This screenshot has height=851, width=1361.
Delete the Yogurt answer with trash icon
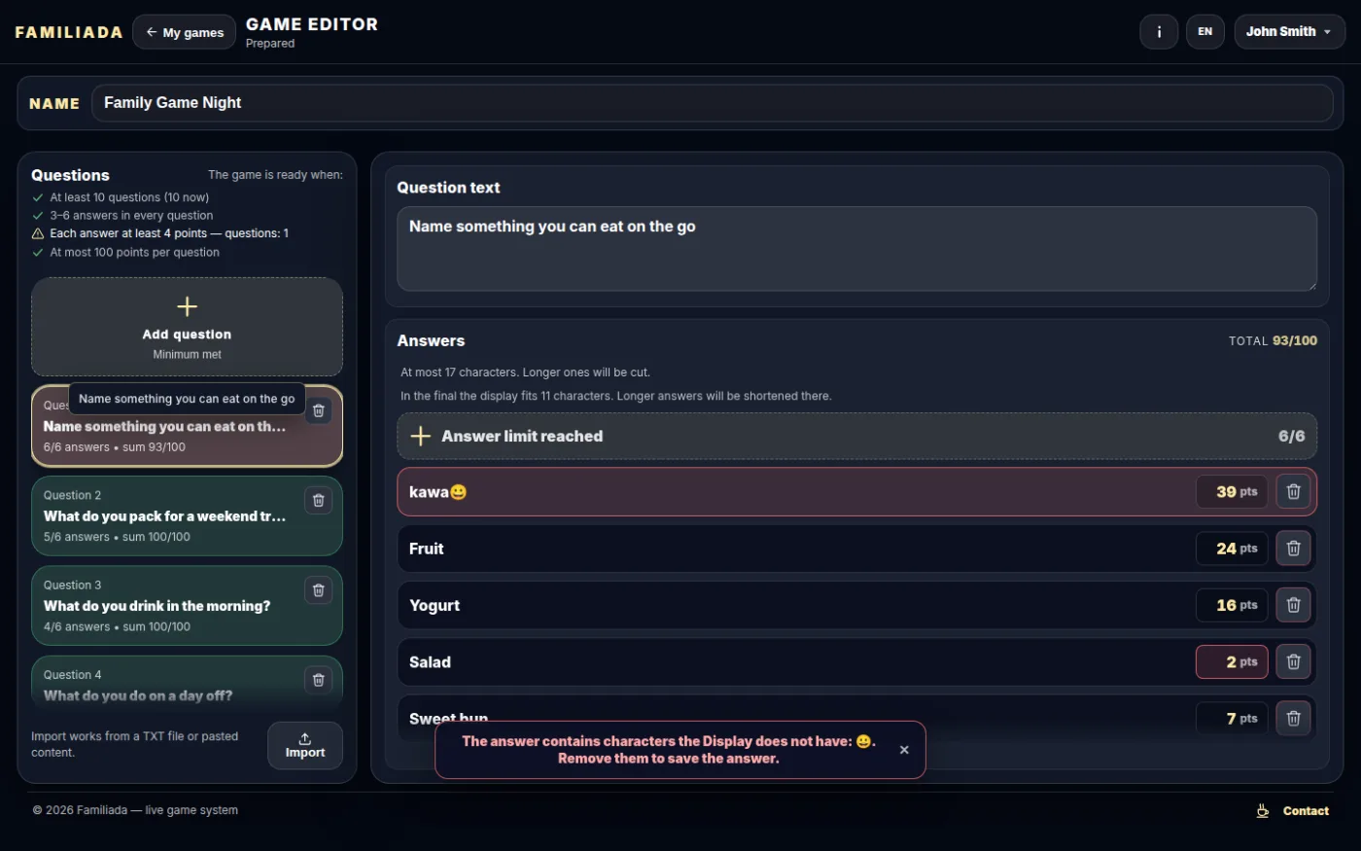[1293, 605]
